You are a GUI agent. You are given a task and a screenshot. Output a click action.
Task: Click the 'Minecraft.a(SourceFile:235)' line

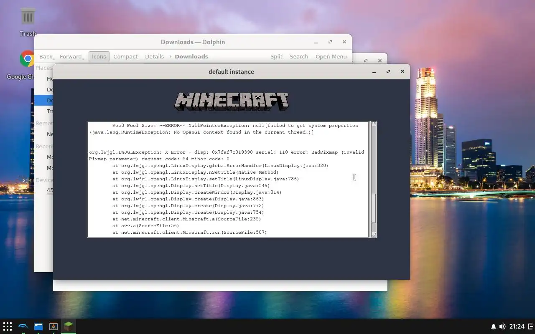click(186, 219)
